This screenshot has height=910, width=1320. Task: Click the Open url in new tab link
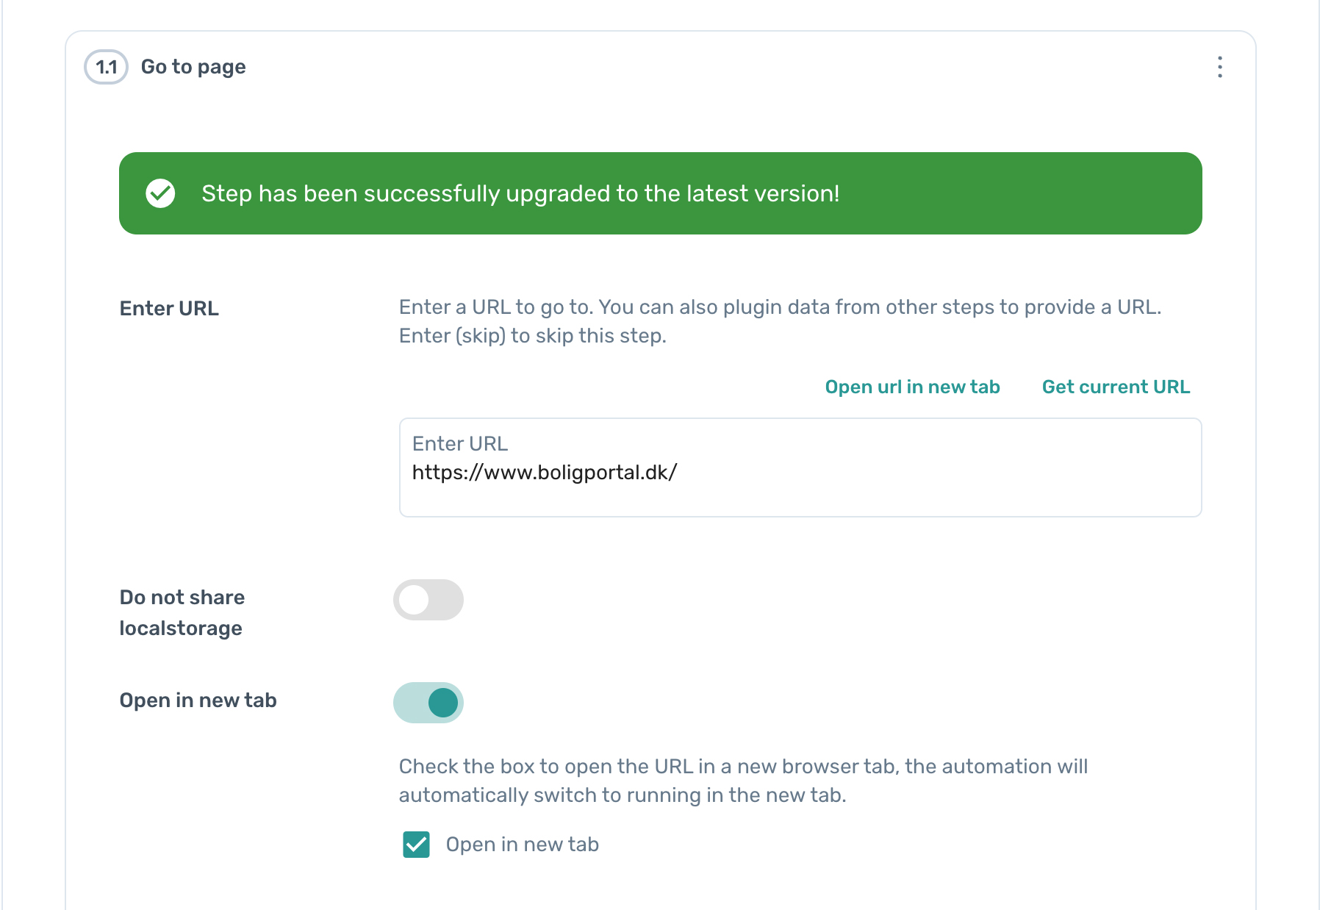(912, 387)
